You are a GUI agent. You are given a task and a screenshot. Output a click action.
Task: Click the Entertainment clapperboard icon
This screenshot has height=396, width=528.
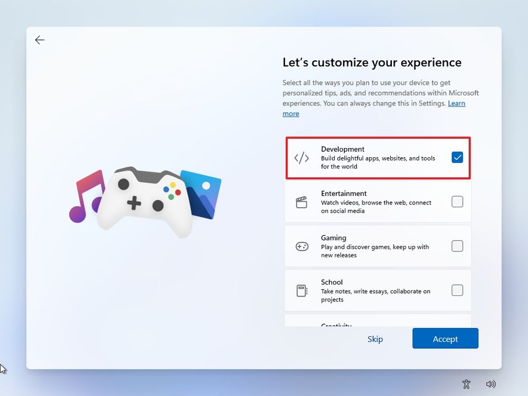pyautogui.click(x=302, y=202)
